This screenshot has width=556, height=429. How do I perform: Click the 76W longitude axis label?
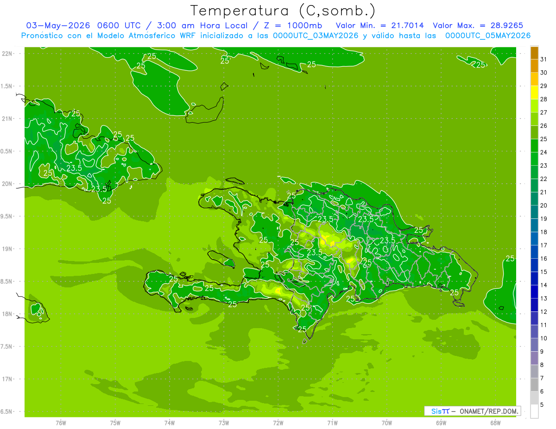pos(61,423)
